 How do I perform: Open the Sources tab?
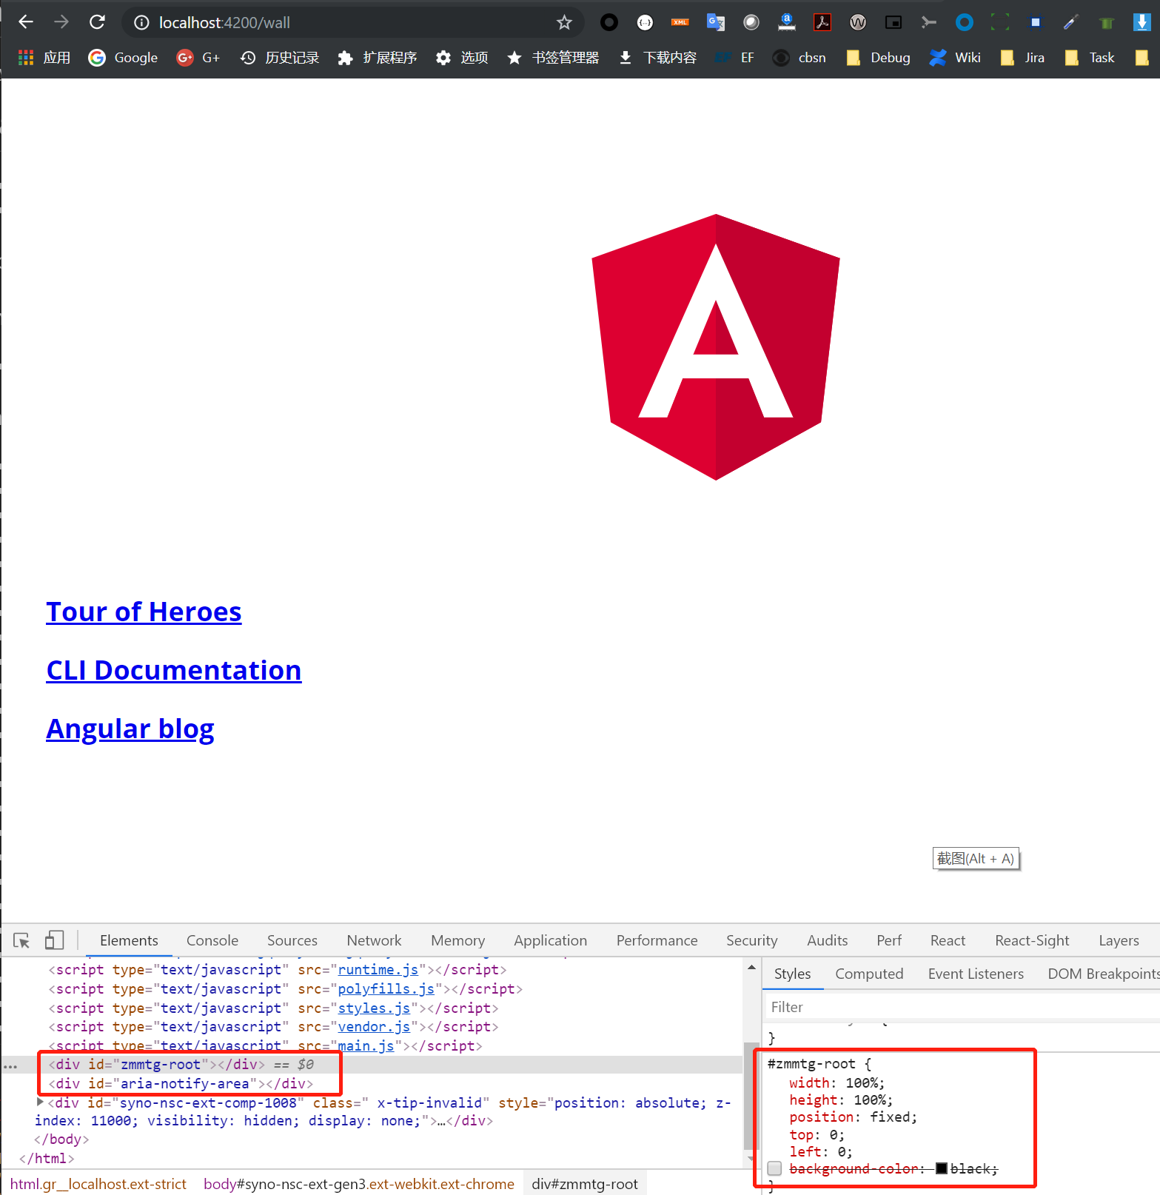click(x=292, y=940)
